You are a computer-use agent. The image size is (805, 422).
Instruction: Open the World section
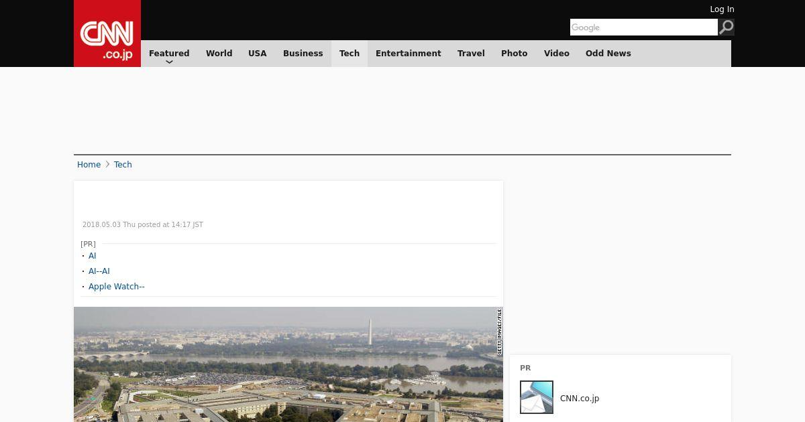pyautogui.click(x=219, y=54)
